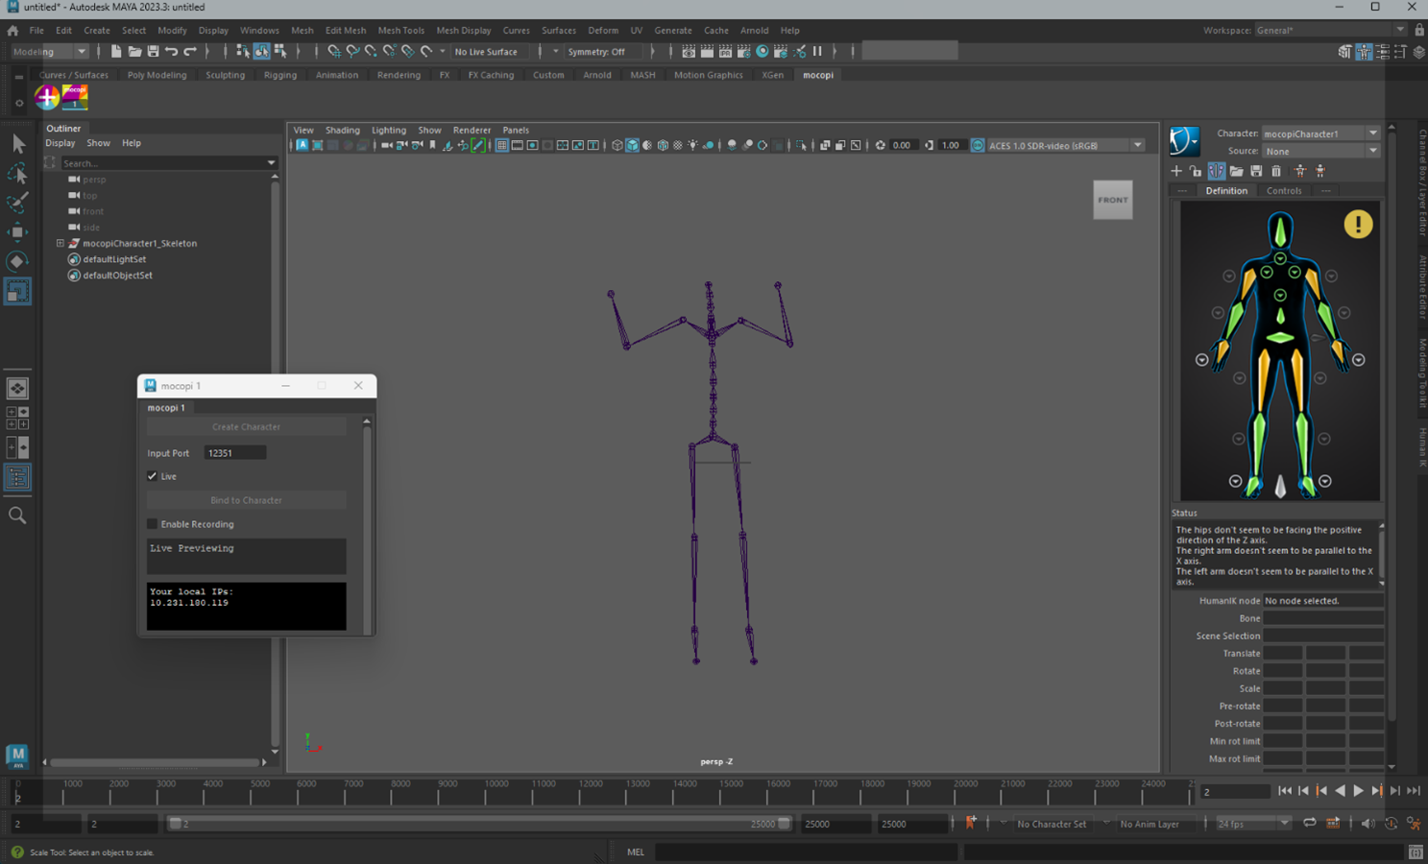Screen dimensions: 1428x864
Task: Uncheck the Live checkbox
Action: (x=153, y=476)
